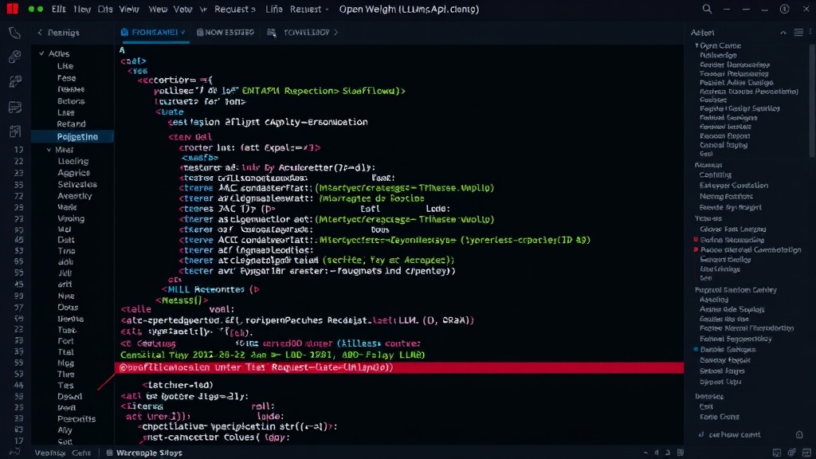
Task: Open the 'Elit' menu
Action: click(59, 9)
